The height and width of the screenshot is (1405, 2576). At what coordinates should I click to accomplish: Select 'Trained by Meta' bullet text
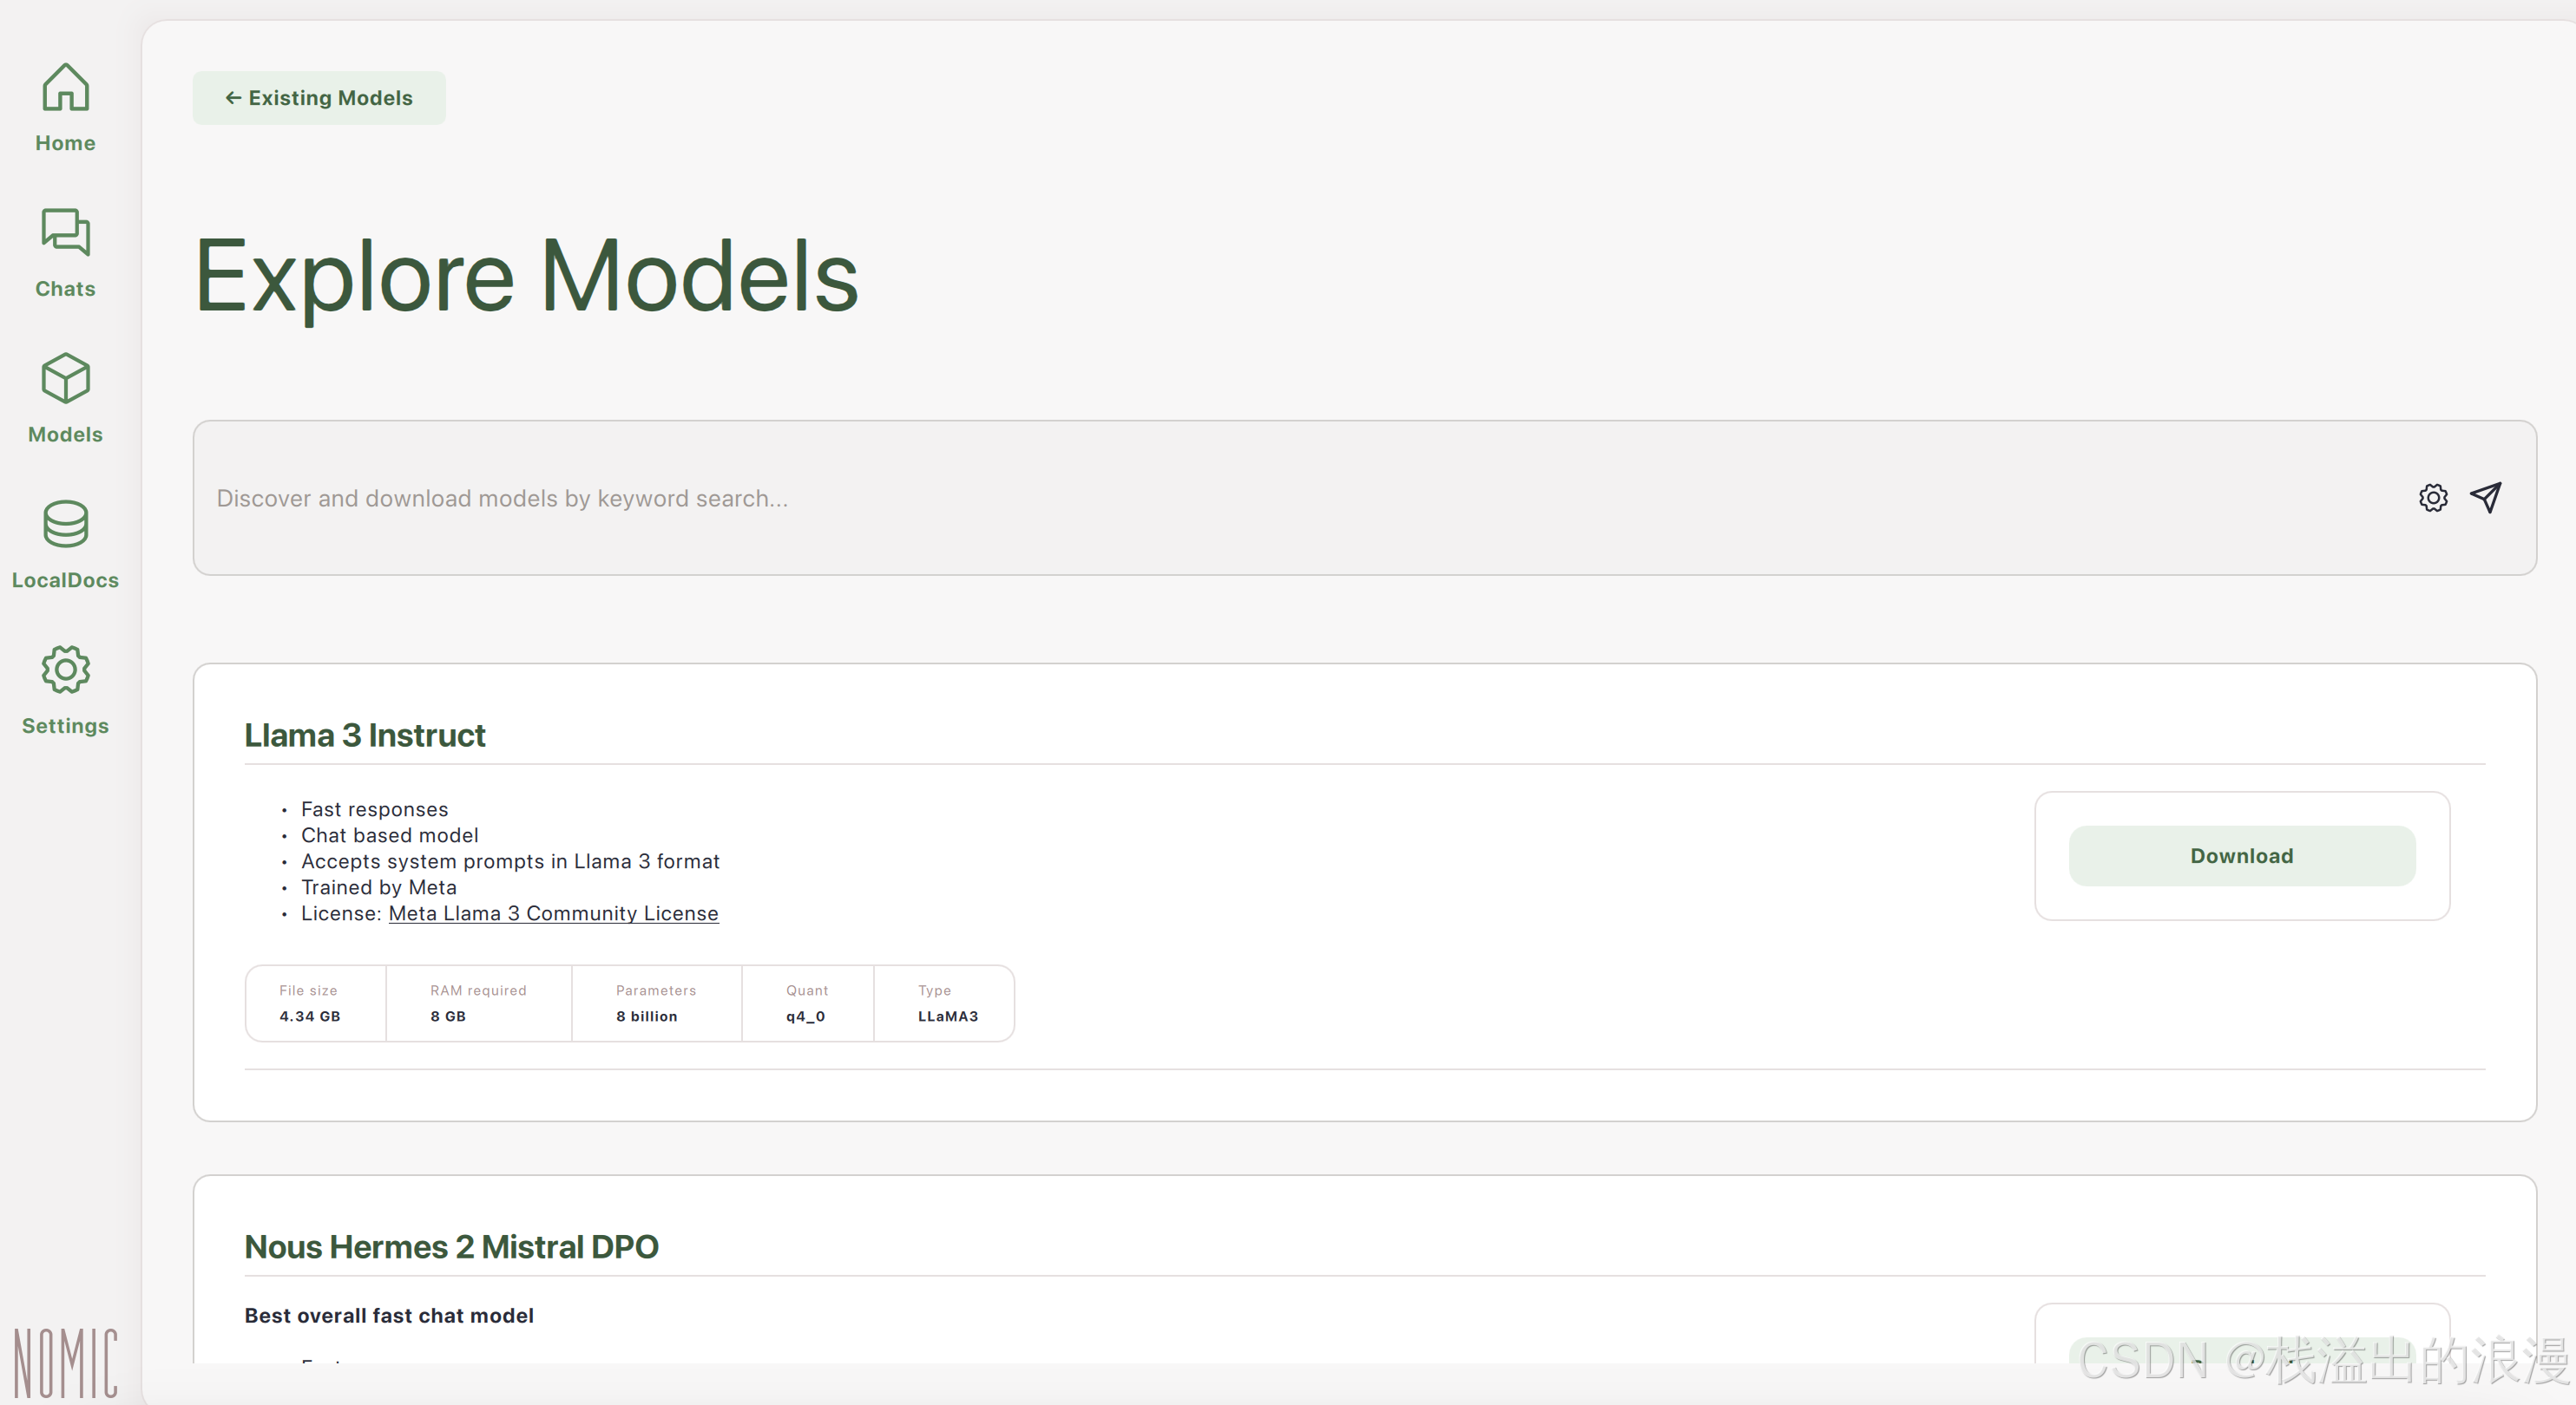(379, 887)
